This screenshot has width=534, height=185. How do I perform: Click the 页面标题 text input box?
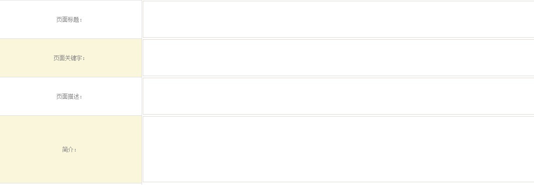(338, 19)
